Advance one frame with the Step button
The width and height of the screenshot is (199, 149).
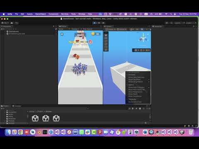(x=103, y=23)
